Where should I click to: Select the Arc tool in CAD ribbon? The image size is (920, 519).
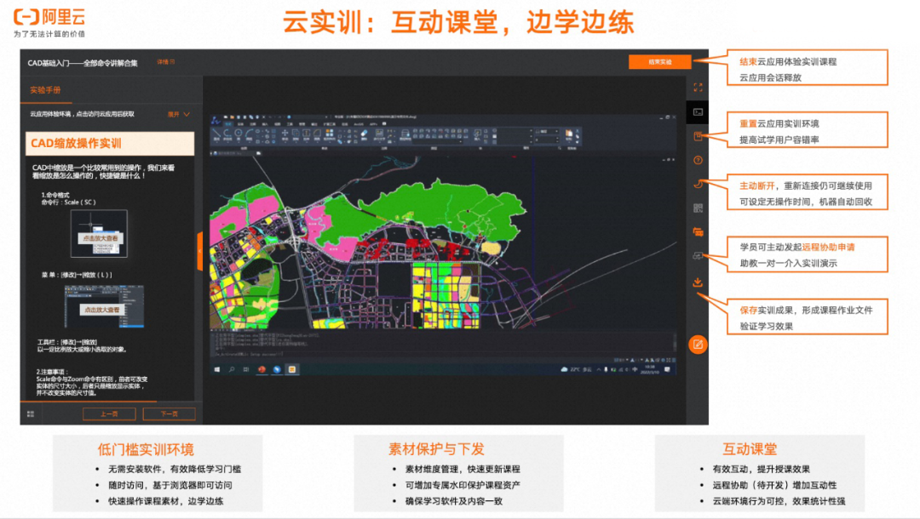[x=250, y=135]
